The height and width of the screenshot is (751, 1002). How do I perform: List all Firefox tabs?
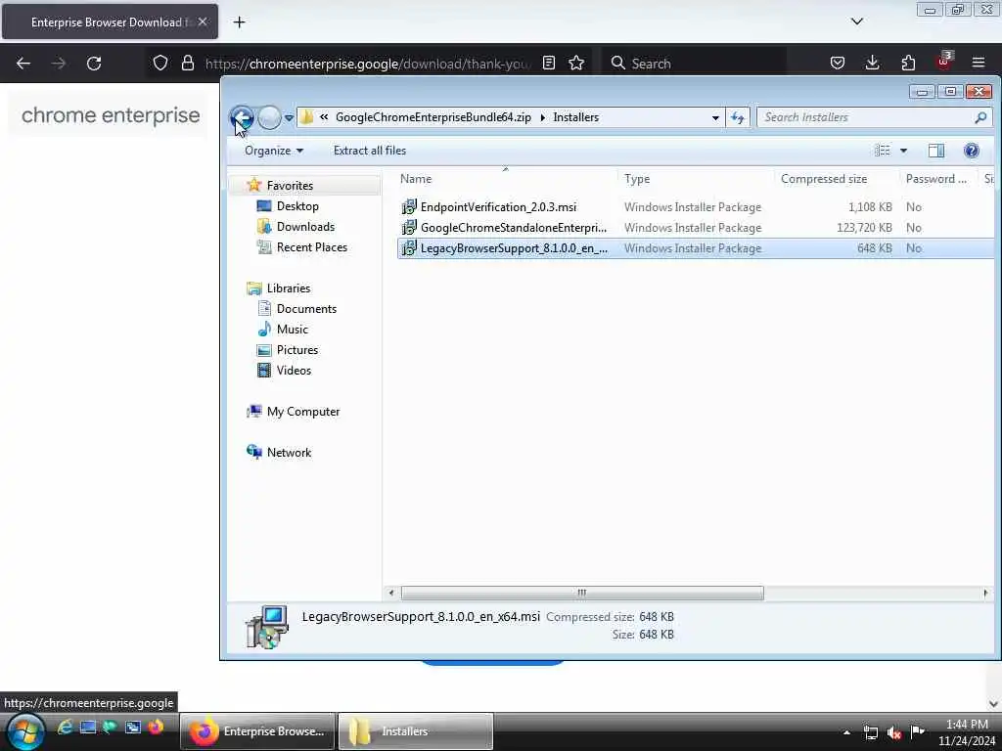coord(857,22)
